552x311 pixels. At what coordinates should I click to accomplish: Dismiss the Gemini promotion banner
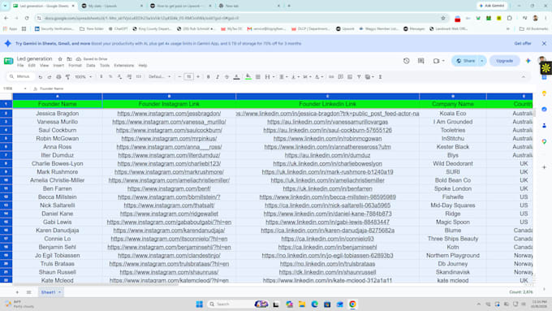[544, 44]
